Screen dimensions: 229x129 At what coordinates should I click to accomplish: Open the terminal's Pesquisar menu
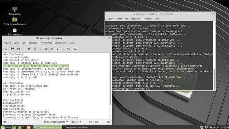(135, 19)
